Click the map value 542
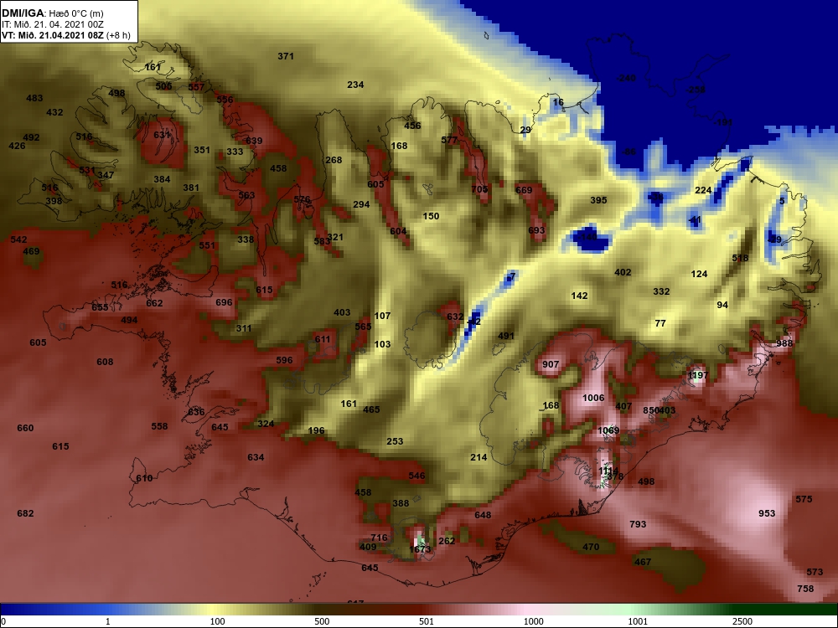838x628 pixels. point(18,239)
